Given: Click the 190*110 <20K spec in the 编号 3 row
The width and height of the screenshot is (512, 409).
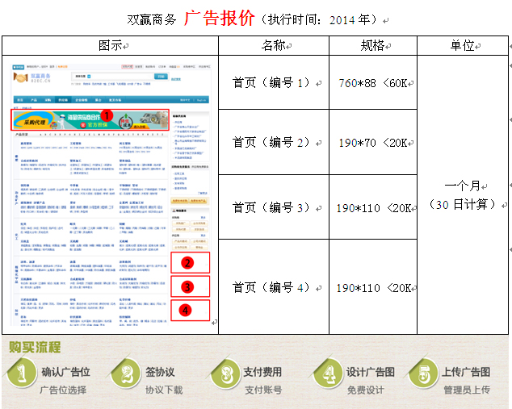Looking at the screenshot, I should coord(374,208).
